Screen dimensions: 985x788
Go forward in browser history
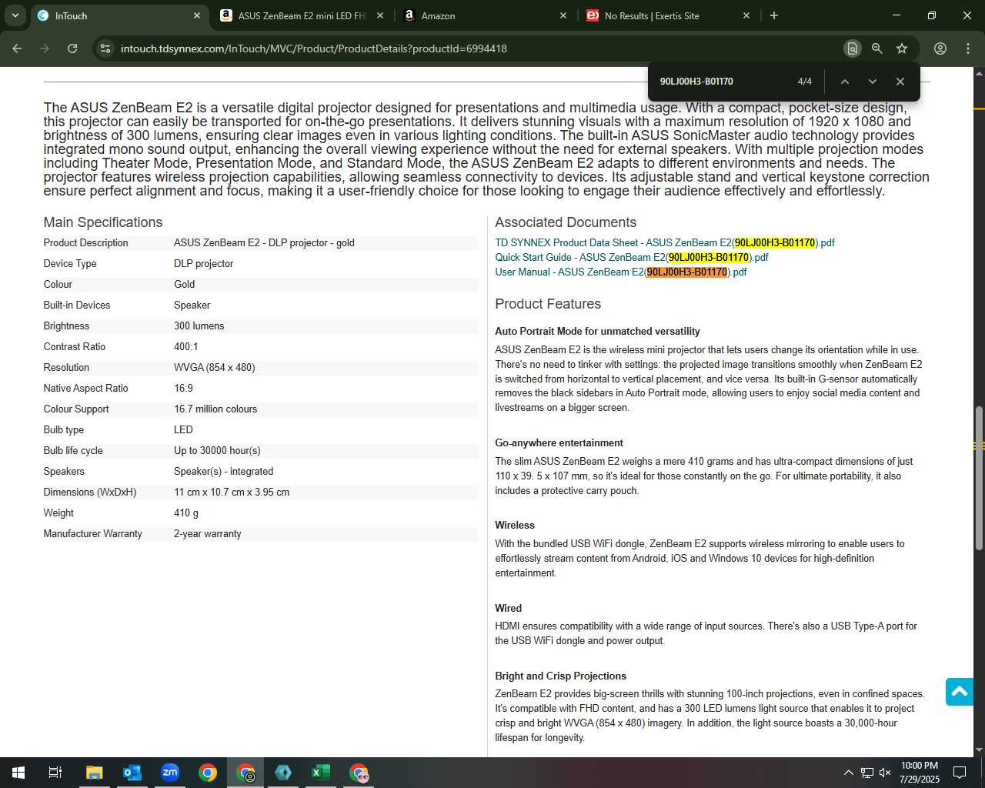(x=45, y=48)
